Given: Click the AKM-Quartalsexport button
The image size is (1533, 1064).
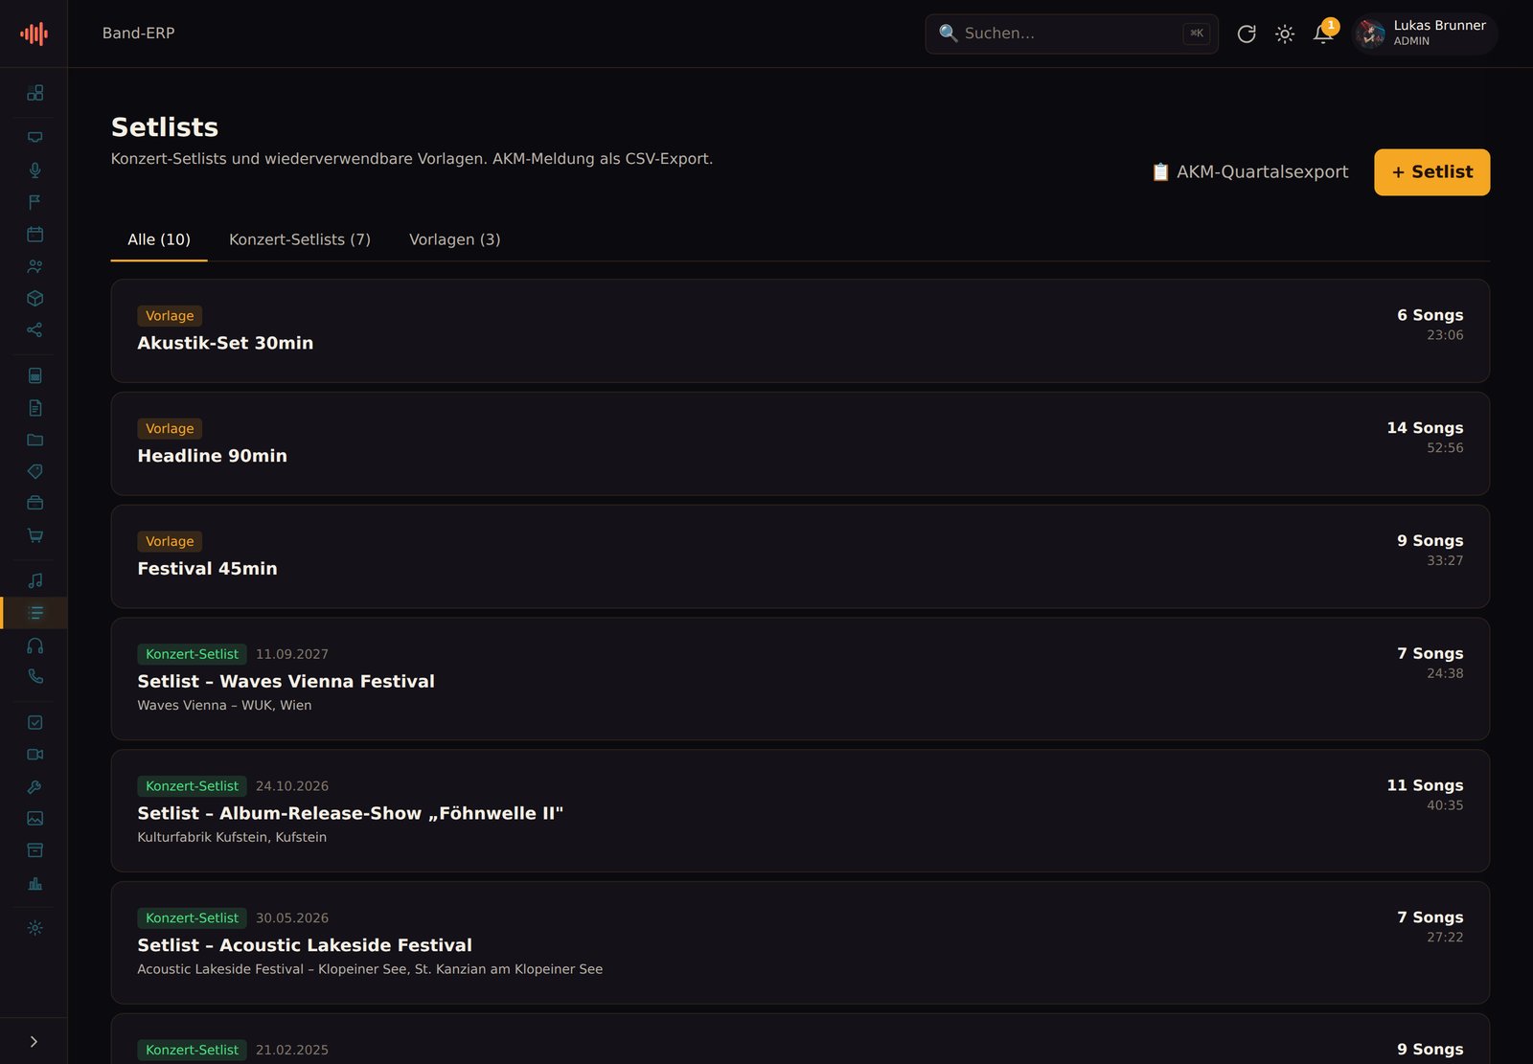Looking at the screenshot, I should point(1249,172).
